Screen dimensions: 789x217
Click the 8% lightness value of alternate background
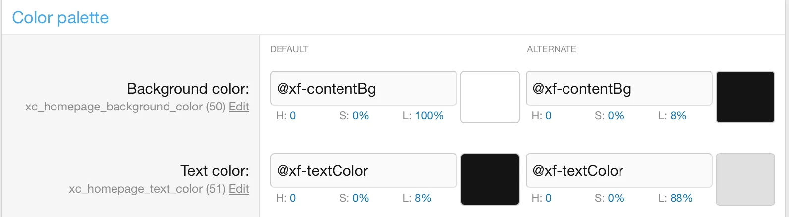click(678, 116)
